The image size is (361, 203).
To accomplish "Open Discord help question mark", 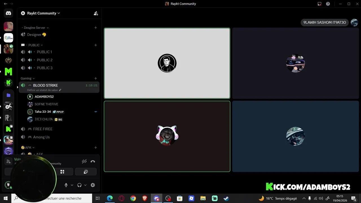I will click(x=328, y=4).
